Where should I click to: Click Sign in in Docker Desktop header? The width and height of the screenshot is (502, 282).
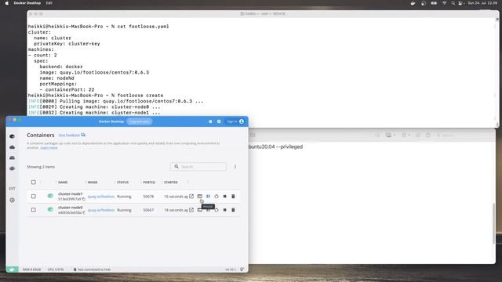pyautogui.click(x=235, y=121)
